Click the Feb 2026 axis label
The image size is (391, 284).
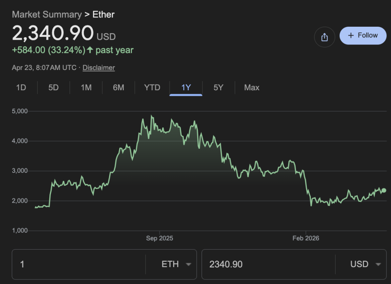pyautogui.click(x=306, y=238)
